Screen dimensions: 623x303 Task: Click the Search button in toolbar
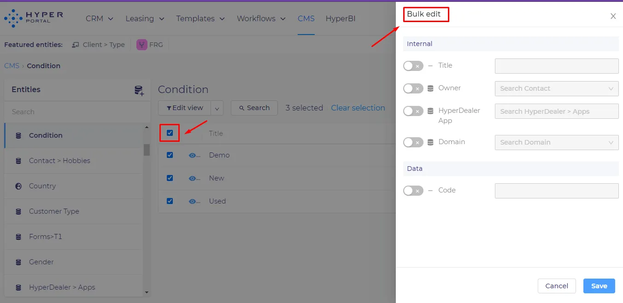point(254,108)
